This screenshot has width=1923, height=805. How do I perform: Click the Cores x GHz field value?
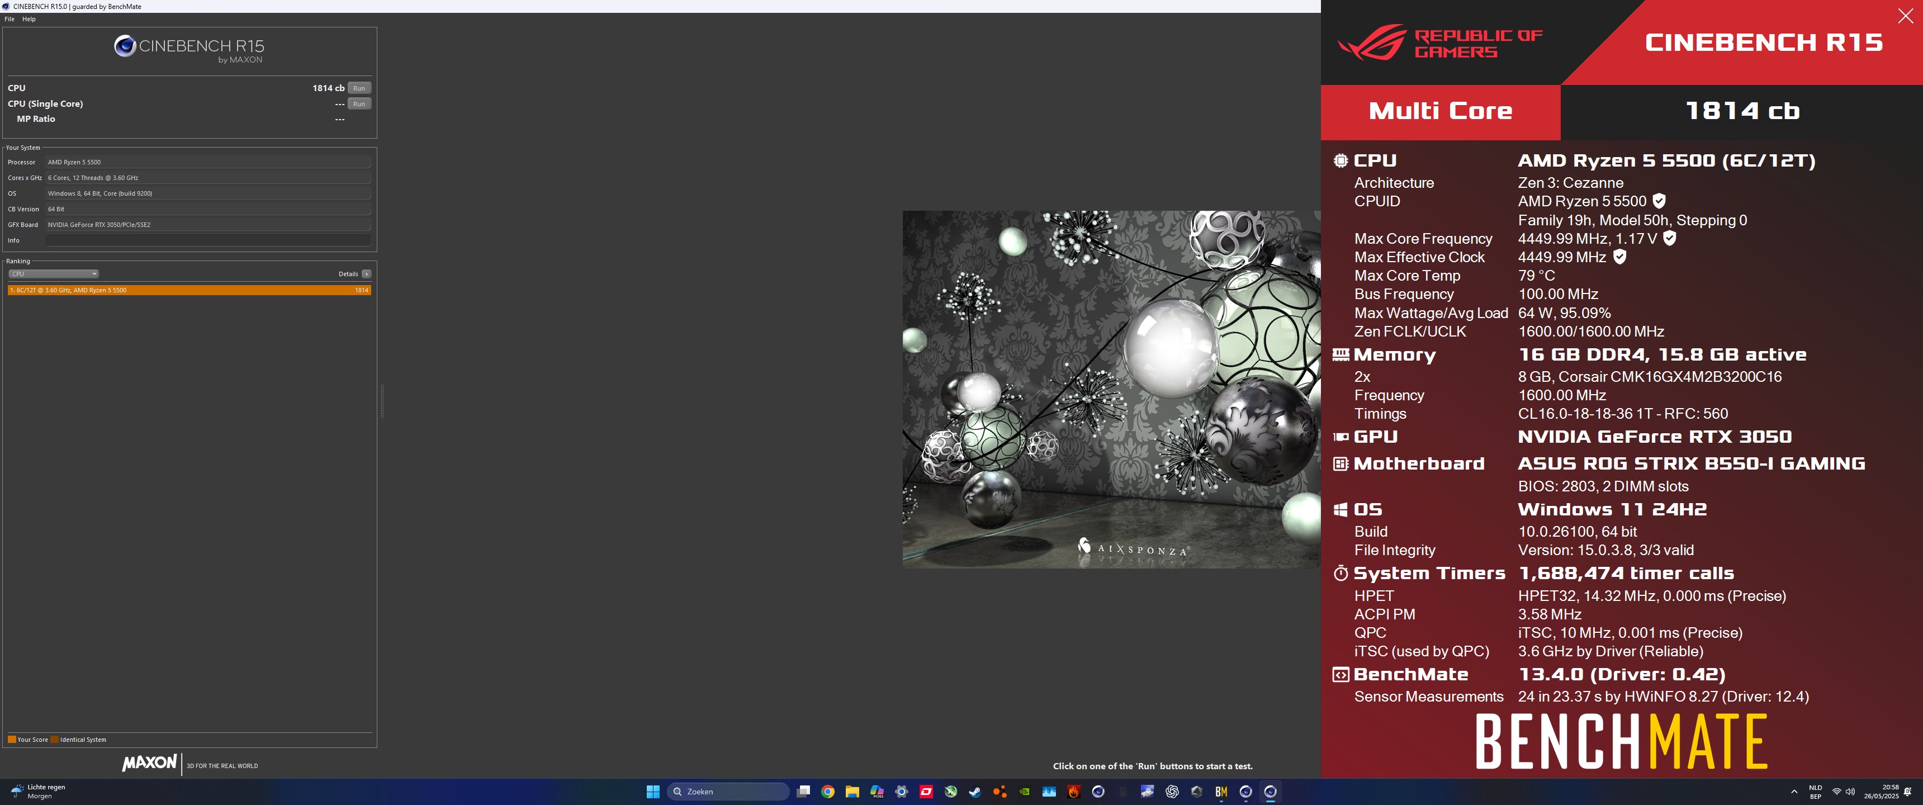pyautogui.click(x=209, y=178)
